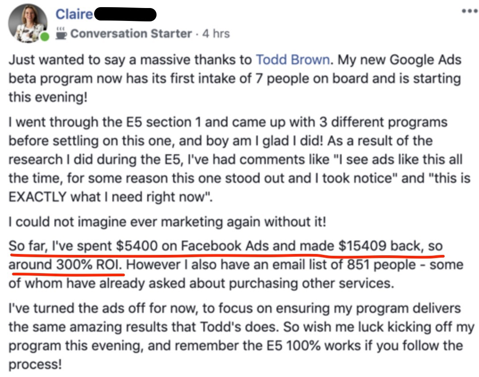Click the Todd Brown tagged name link

click(x=293, y=60)
